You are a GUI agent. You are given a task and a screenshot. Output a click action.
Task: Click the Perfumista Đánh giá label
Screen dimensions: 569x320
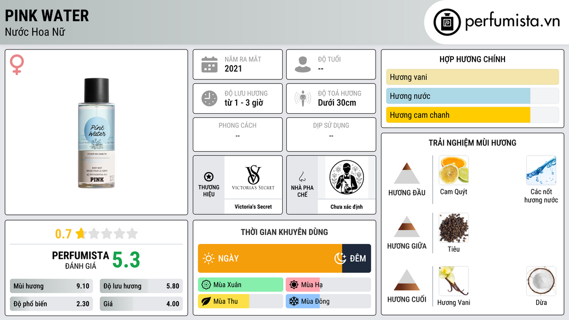pyautogui.click(x=80, y=260)
